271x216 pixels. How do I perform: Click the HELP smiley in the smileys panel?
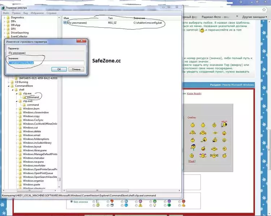click(224, 124)
